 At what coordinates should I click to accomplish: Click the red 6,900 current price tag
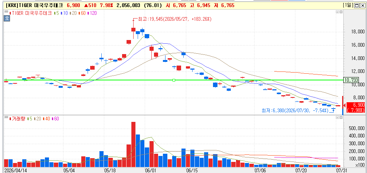pos(355,107)
